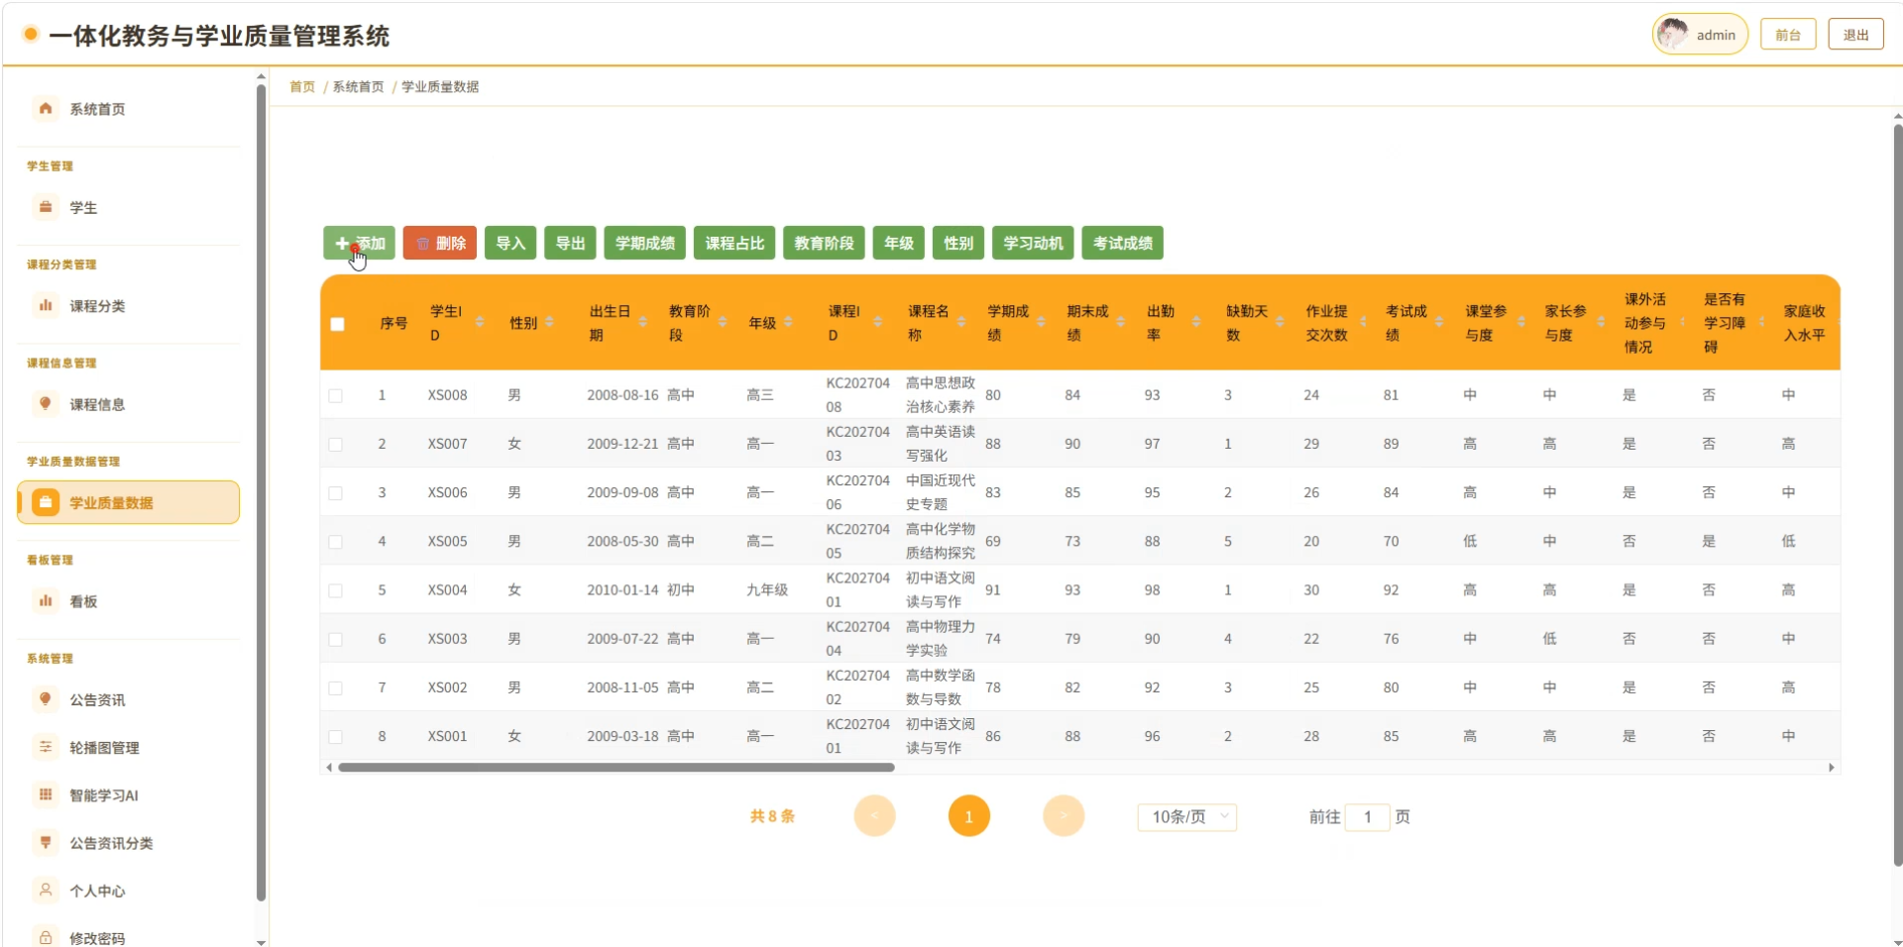
Task: Click the 学习动机 button
Action: click(x=1033, y=243)
